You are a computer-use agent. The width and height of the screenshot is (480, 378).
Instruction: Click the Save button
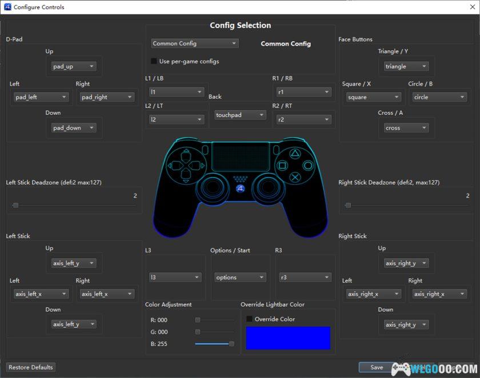[376, 367]
